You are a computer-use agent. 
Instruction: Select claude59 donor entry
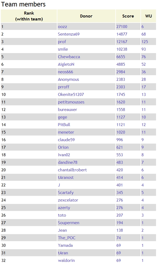tap(66, 140)
